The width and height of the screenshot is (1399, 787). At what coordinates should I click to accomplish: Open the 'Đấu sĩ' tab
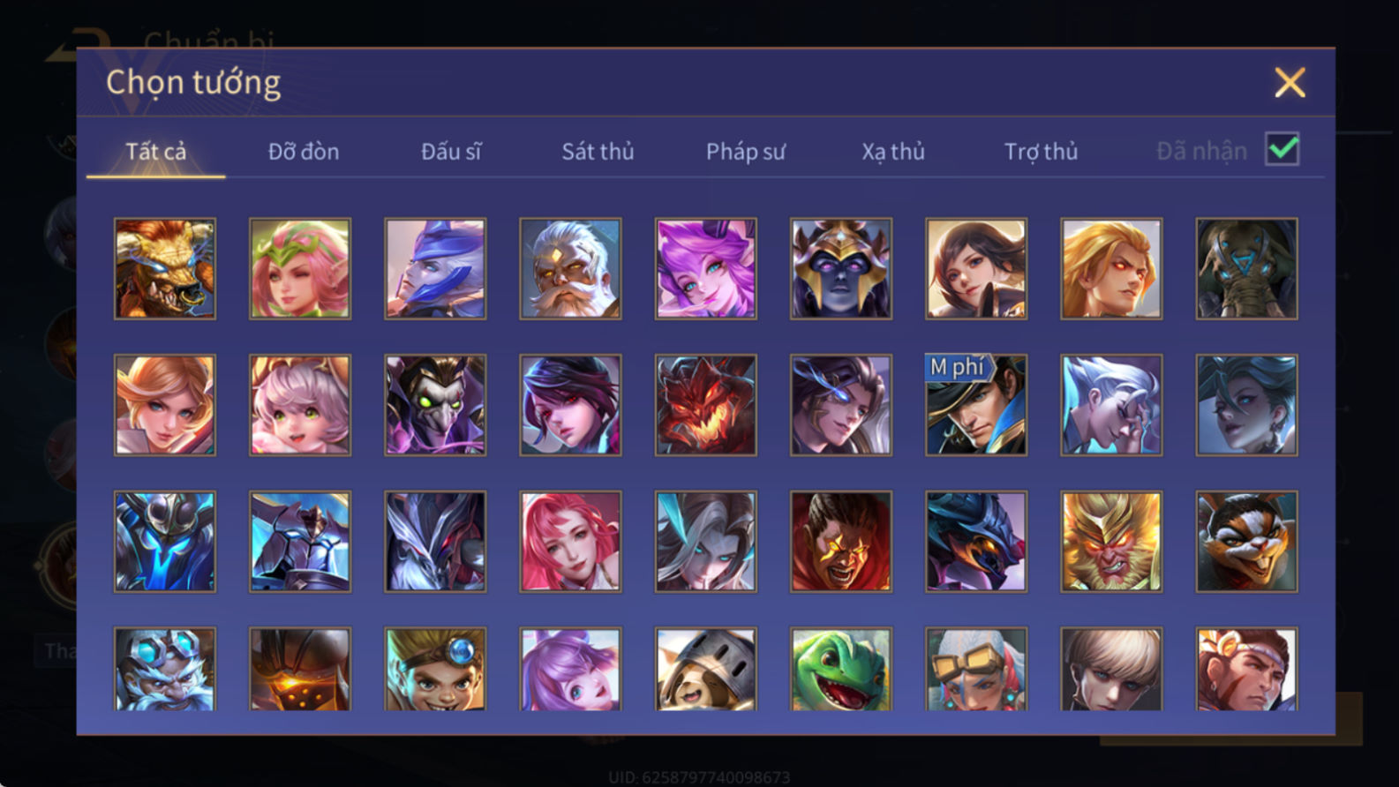(x=451, y=152)
